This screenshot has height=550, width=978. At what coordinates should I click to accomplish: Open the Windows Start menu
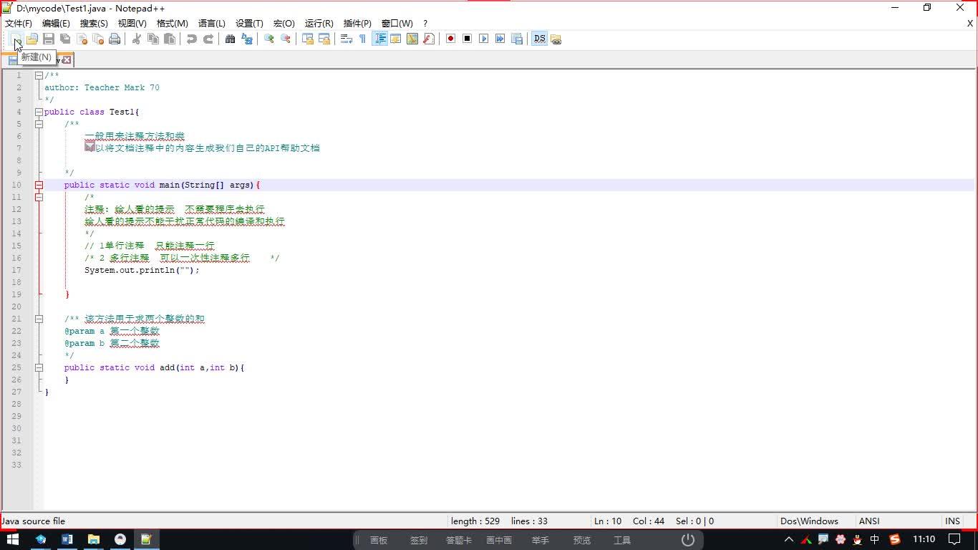point(13,539)
